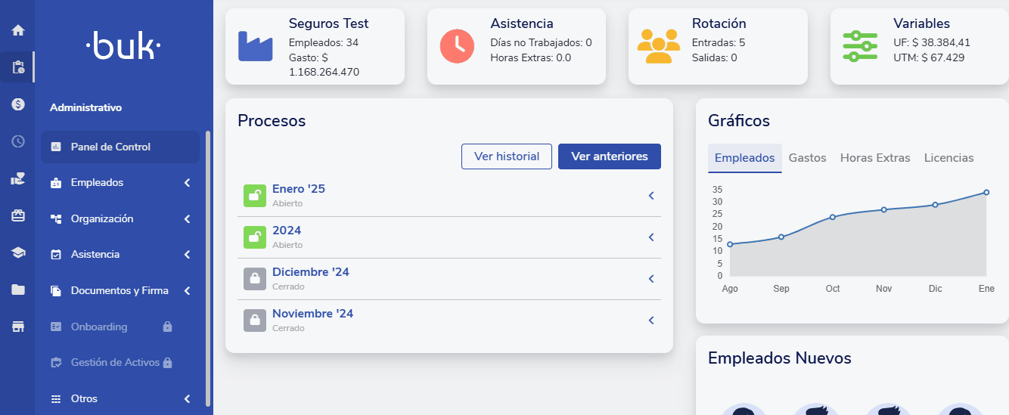
Task: Click the buk logo
Action: [x=123, y=47]
